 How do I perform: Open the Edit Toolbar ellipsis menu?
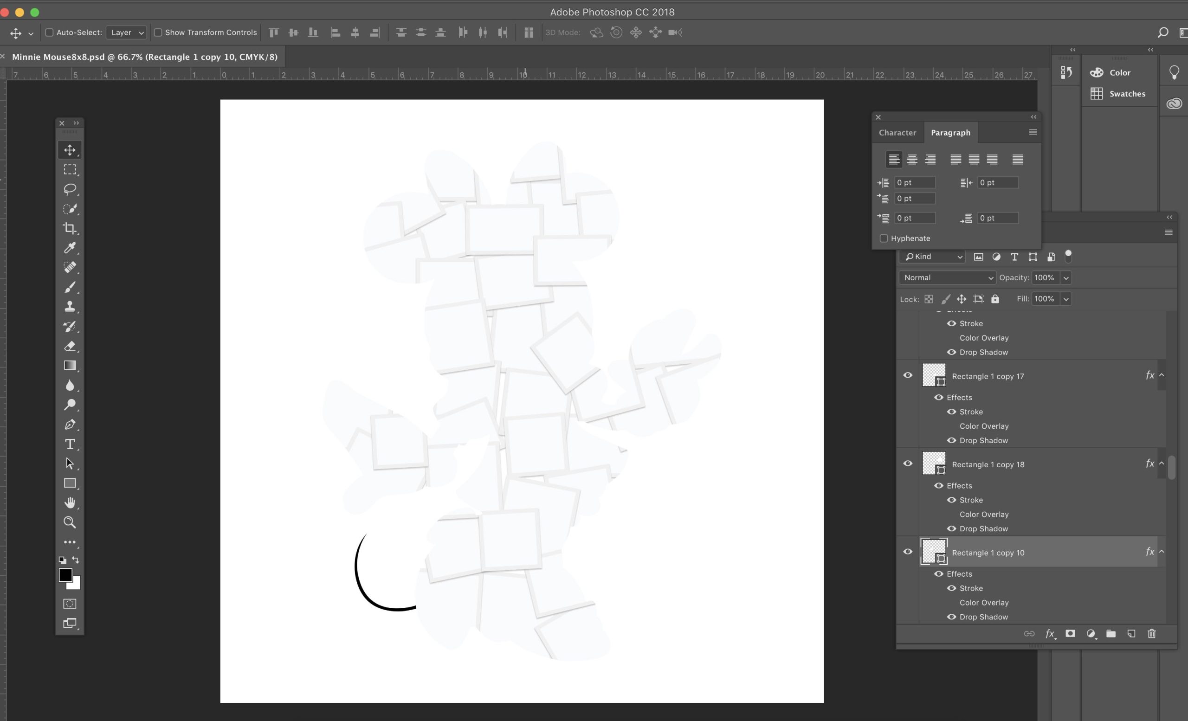(x=70, y=542)
